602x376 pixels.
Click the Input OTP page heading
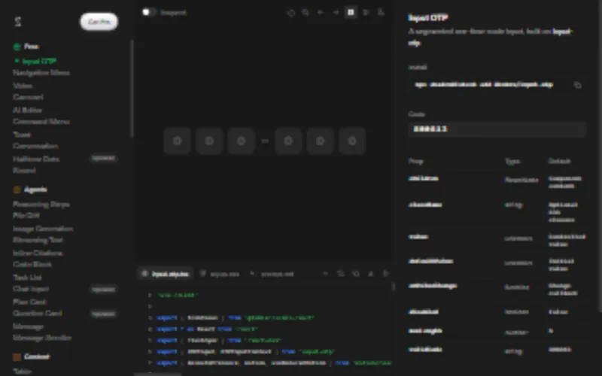[427, 17]
